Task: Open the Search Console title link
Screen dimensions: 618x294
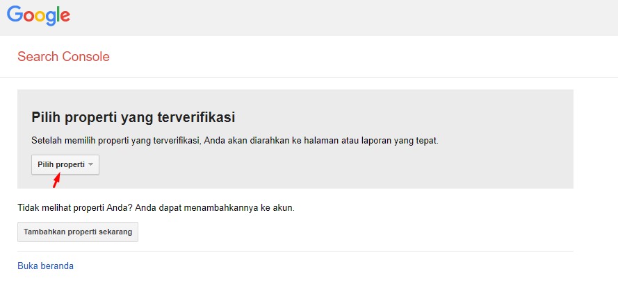Action: (x=63, y=57)
